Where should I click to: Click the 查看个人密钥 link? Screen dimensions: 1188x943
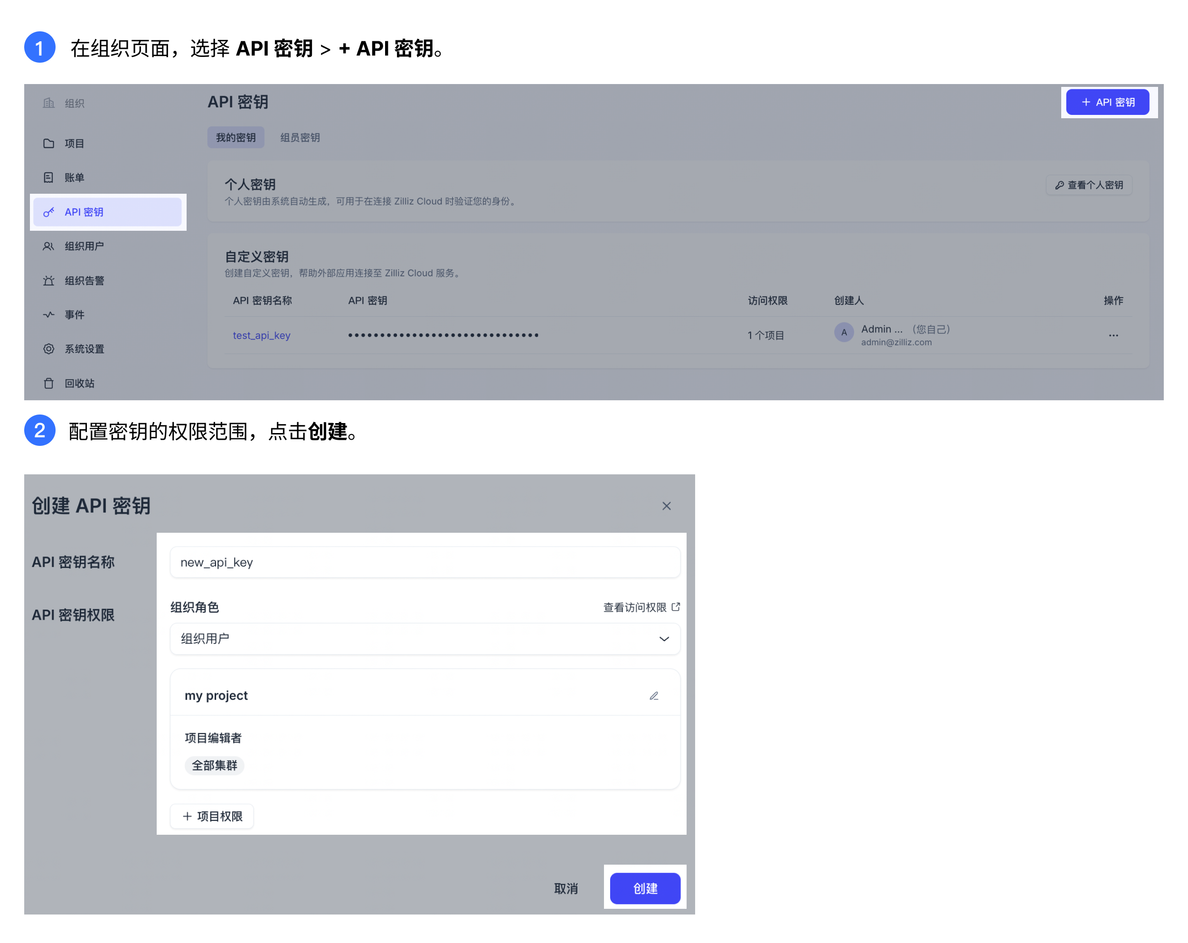point(1091,184)
